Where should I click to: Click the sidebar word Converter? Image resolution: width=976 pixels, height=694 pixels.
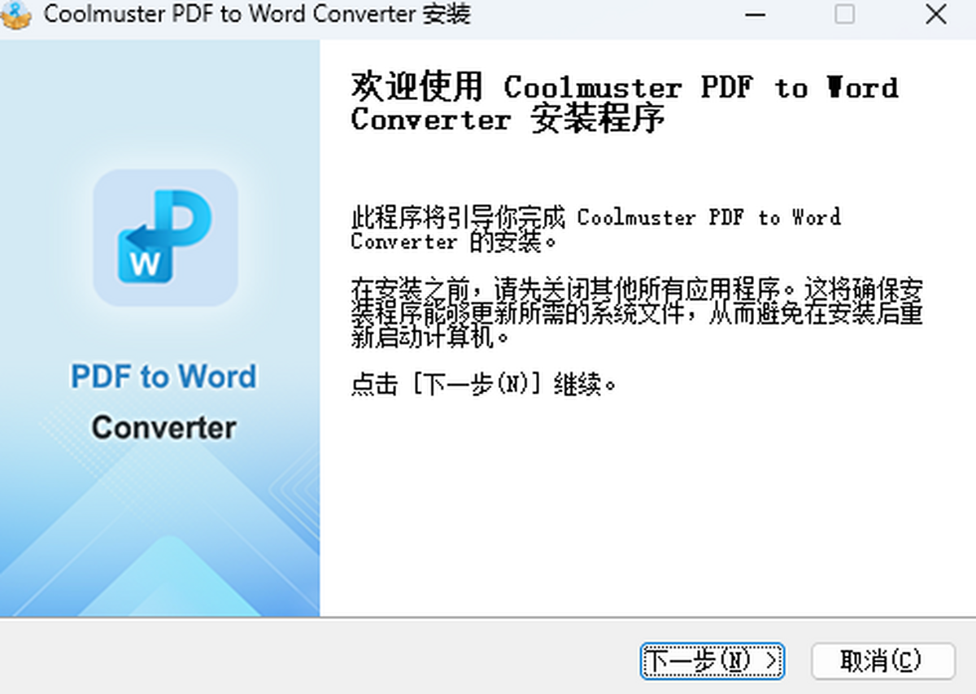163,428
